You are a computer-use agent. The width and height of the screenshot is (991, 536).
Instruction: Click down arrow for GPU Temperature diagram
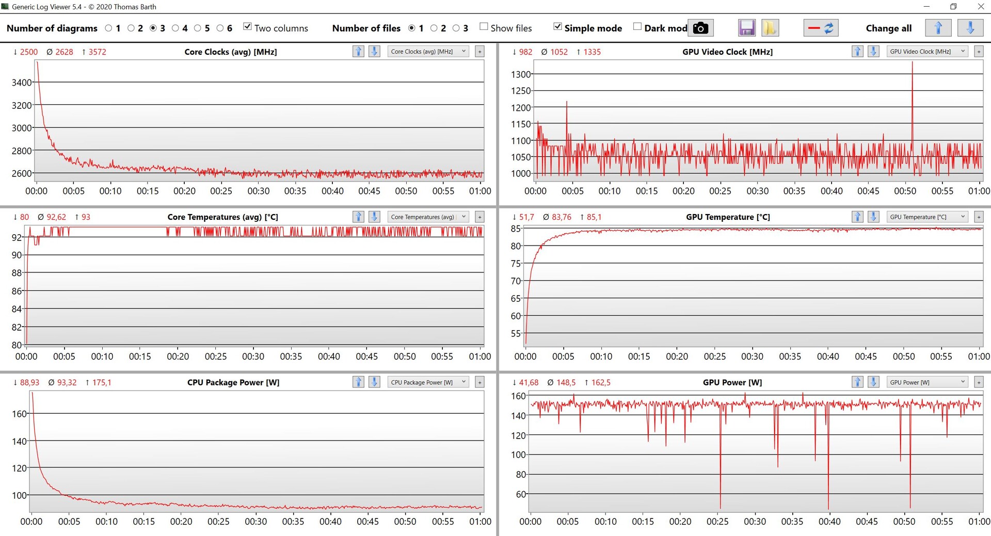point(873,217)
